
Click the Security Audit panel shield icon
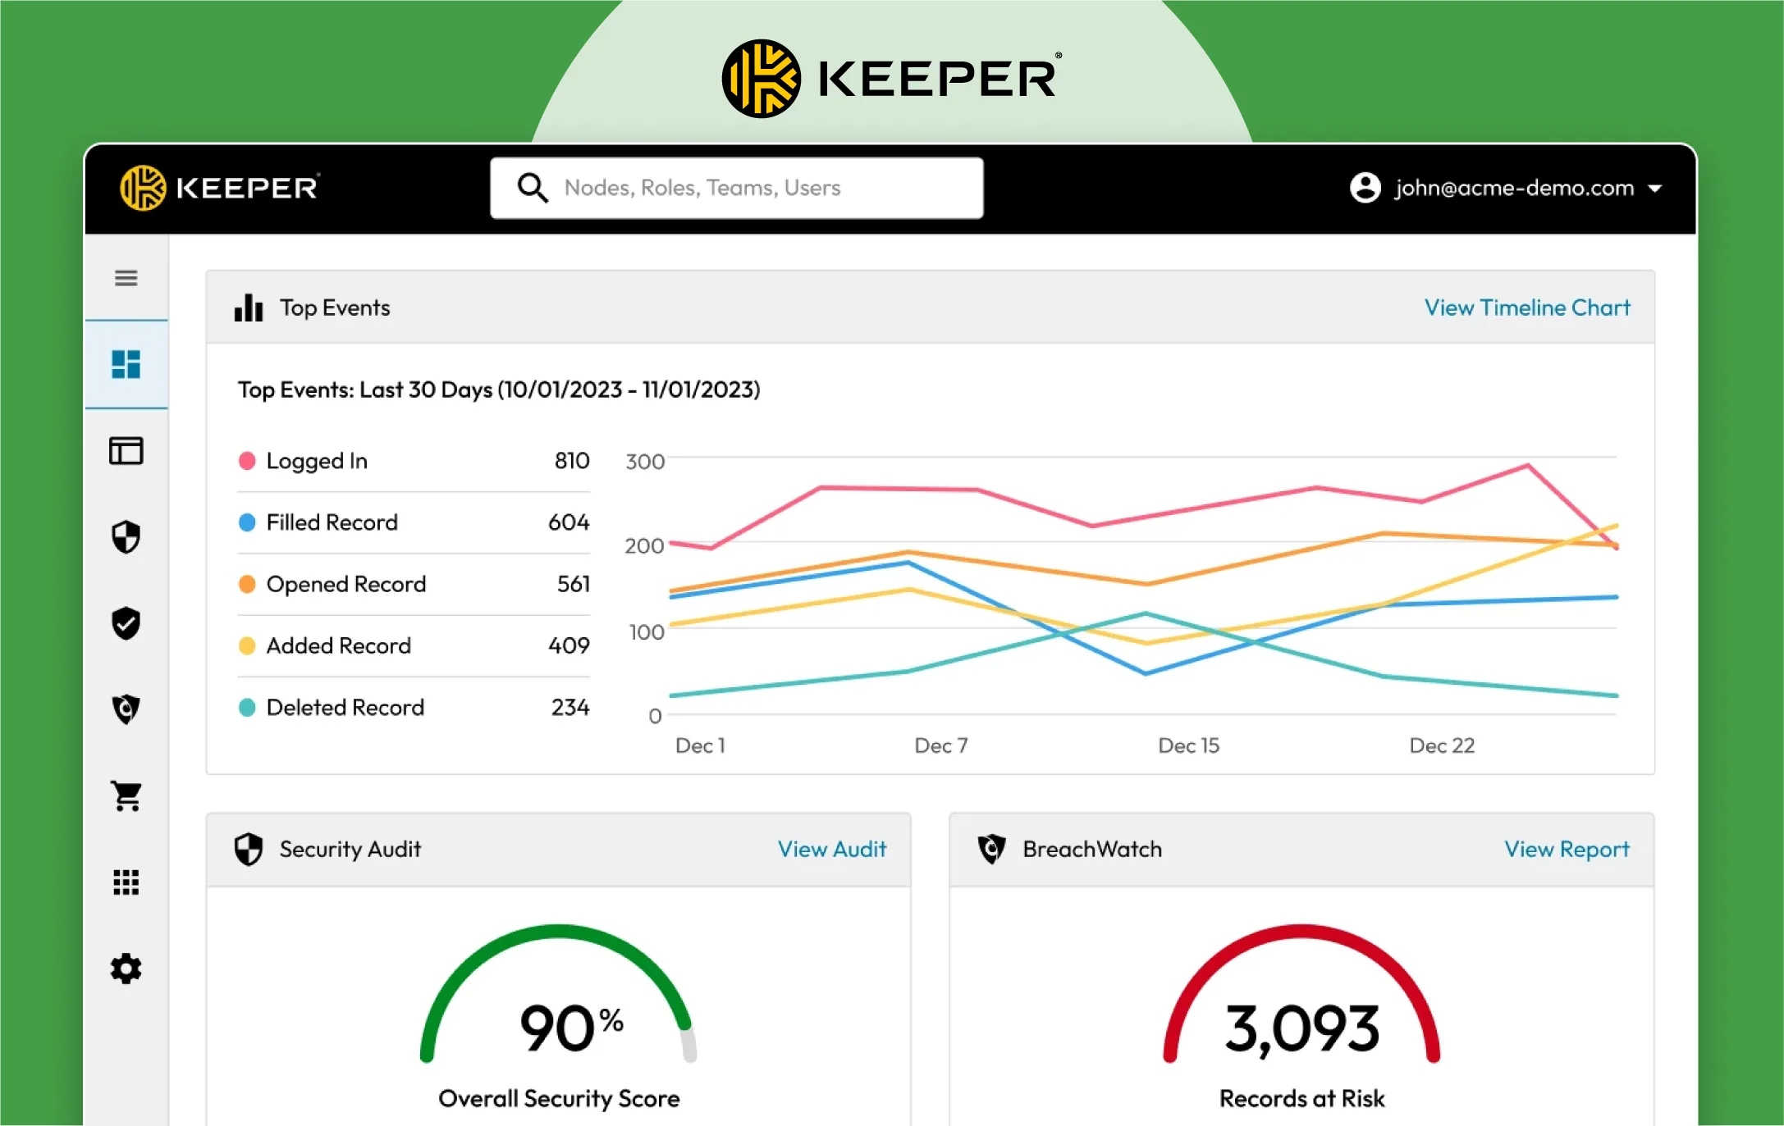click(x=249, y=849)
